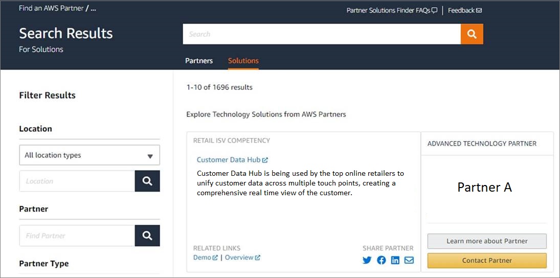Click the Find Partner search magnifier icon
This screenshot has height=278, width=560.
point(147,236)
